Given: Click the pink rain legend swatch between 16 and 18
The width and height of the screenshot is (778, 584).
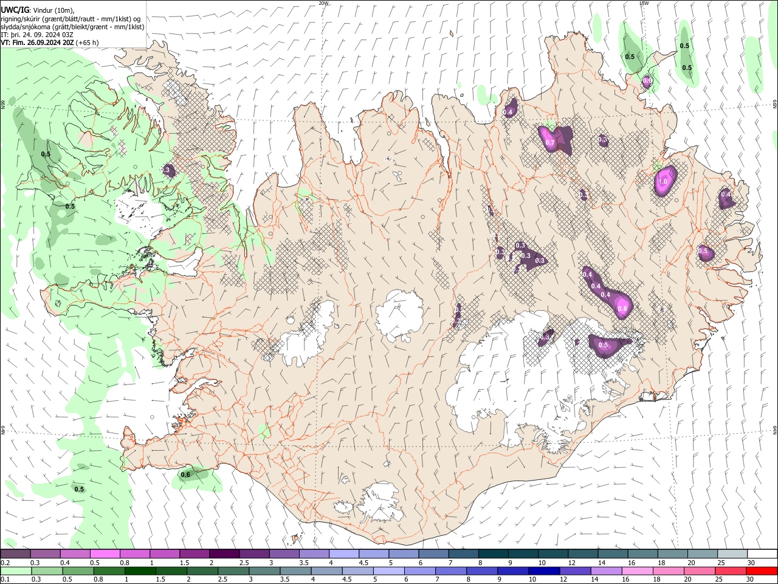Looking at the screenshot, I should (637, 571).
